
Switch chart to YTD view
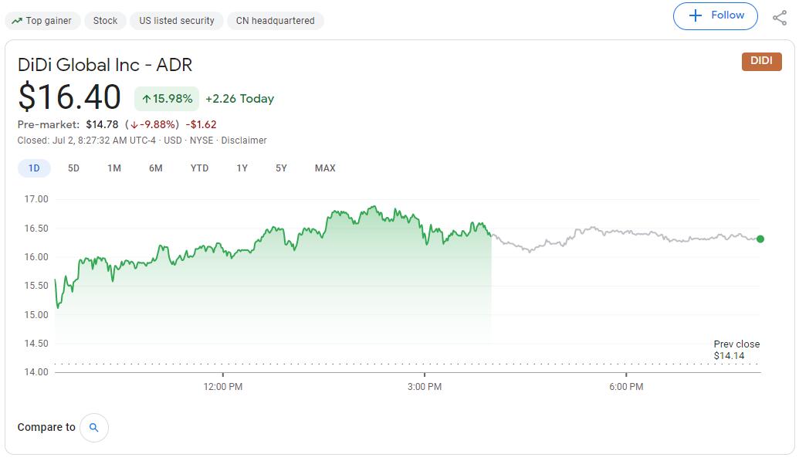(199, 168)
